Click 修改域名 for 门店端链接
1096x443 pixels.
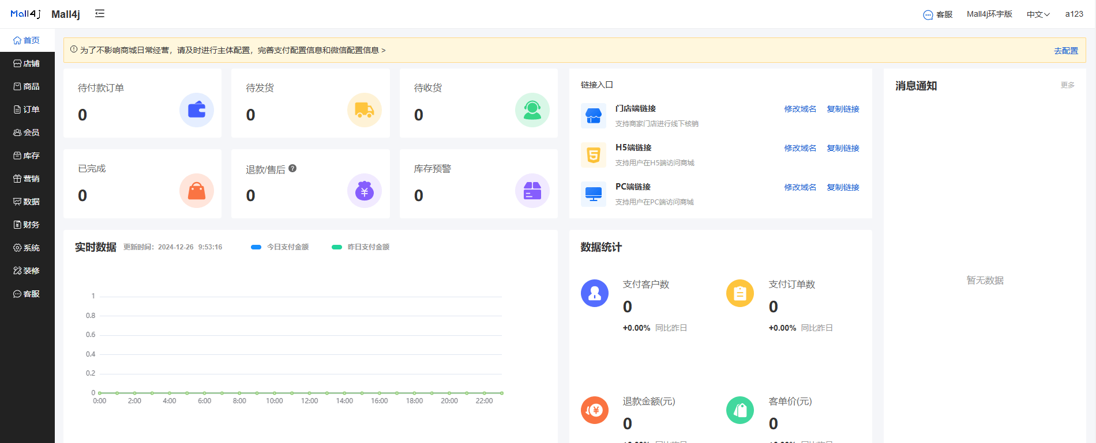[800, 109]
